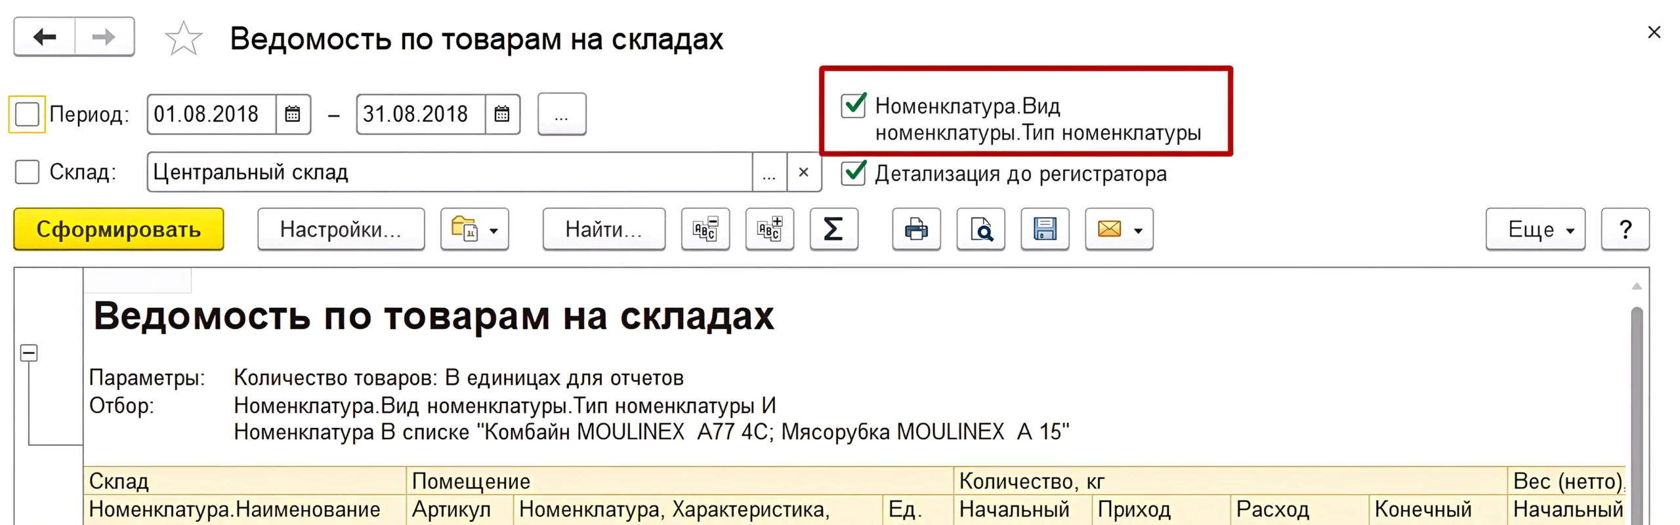Enable the Склад filter checkbox
1680x525 pixels.
pyautogui.click(x=27, y=172)
